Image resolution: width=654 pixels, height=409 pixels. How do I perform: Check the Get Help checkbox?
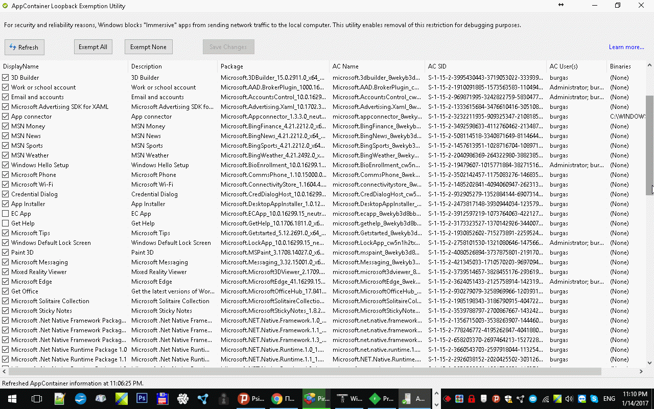point(6,223)
